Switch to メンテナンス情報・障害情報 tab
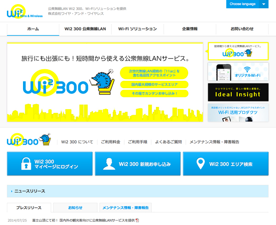Image resolution: width=276 pixels, height=225 pixels. click(126, 208)
